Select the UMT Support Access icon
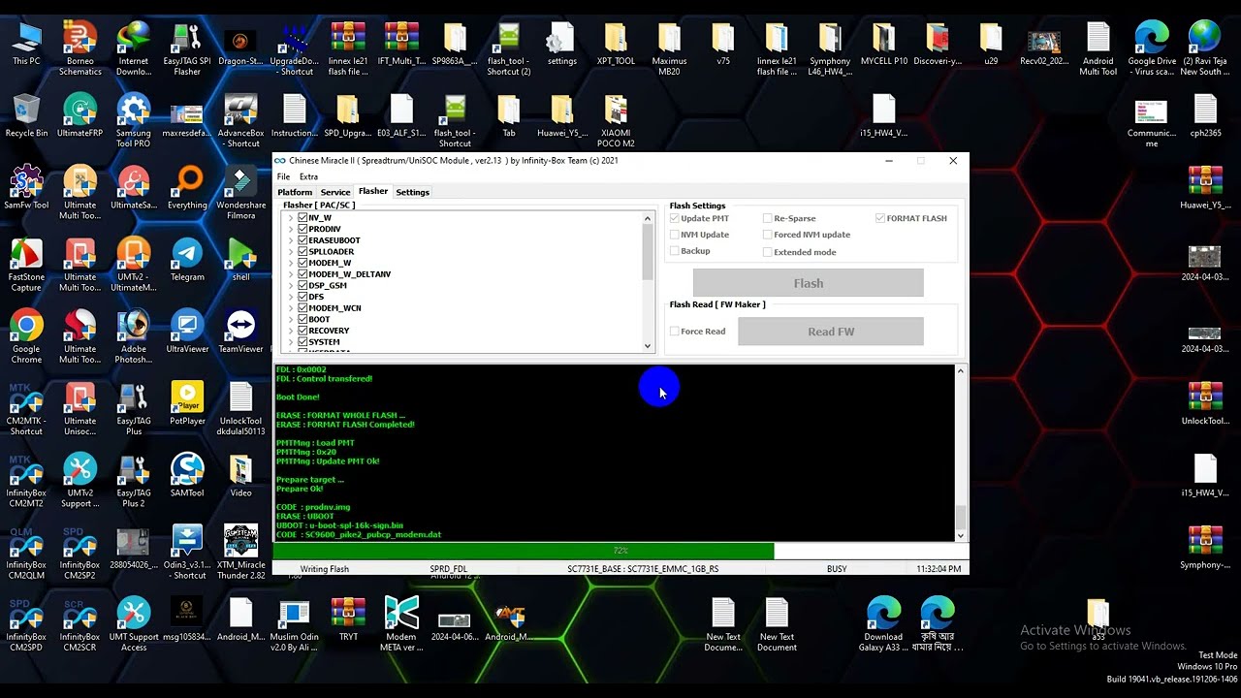1241x698 pixels. 133,625
